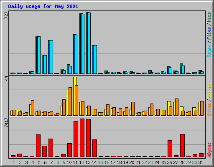Click the 'Daily usage for May 2021' title
The image size is (214, 167).
[43, 6]
